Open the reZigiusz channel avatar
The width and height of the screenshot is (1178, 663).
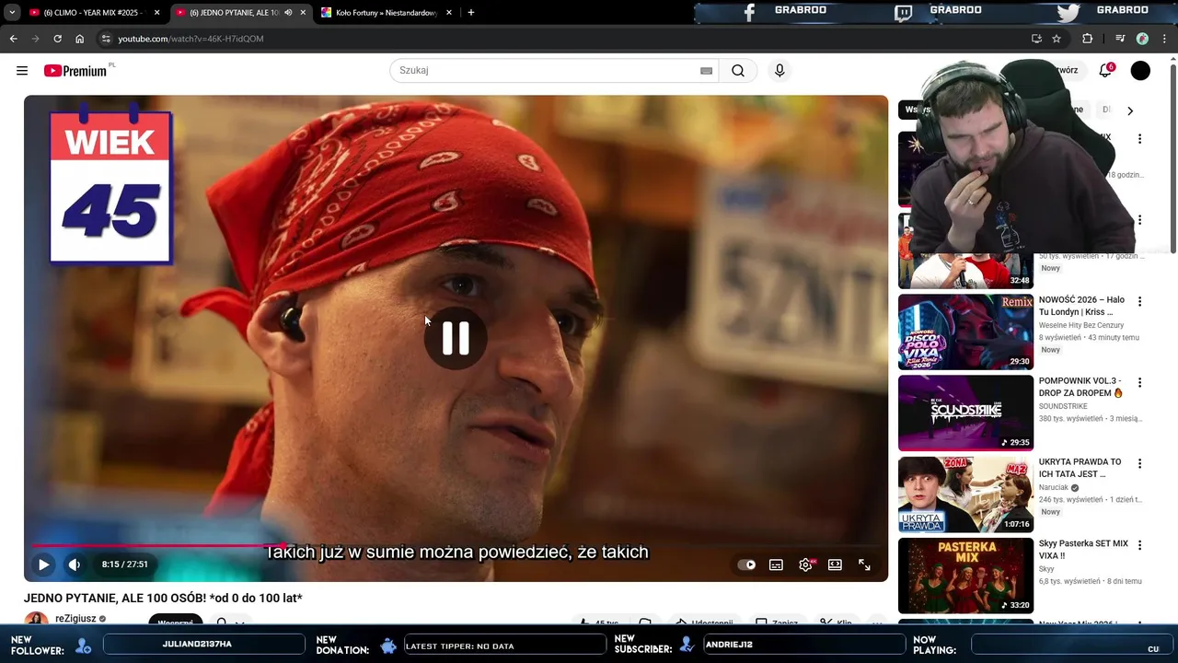pyautogui.click(x=37, y=619)
